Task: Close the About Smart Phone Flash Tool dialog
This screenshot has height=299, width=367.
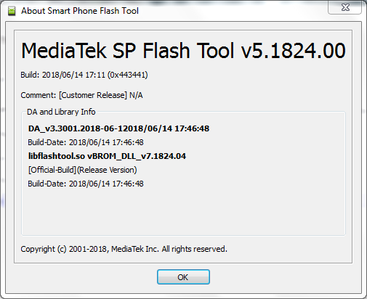Action: 345,7
